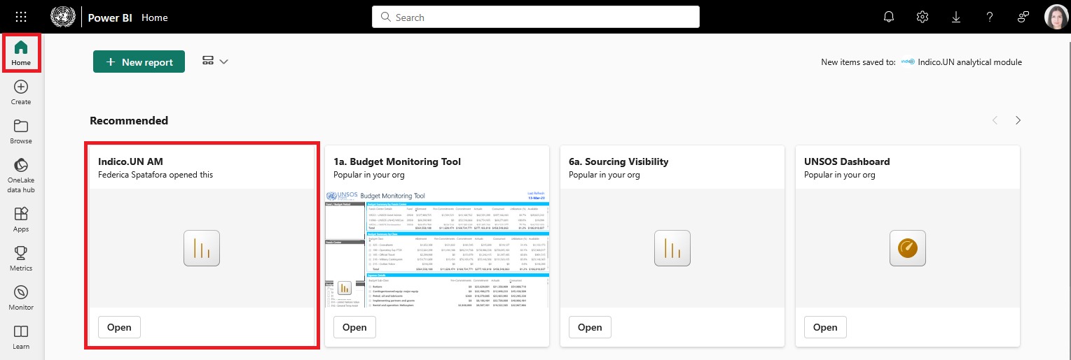The image size is (1071, 360).
Task: Open the UNSOS Dashboard
Action: coord(825,327)
